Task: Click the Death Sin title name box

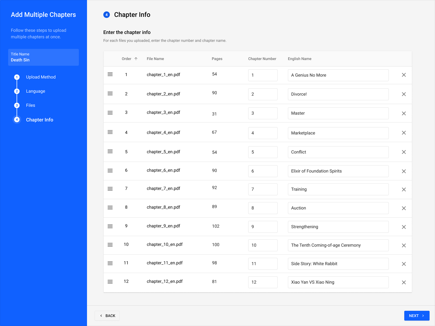Action: click(43, 57)
